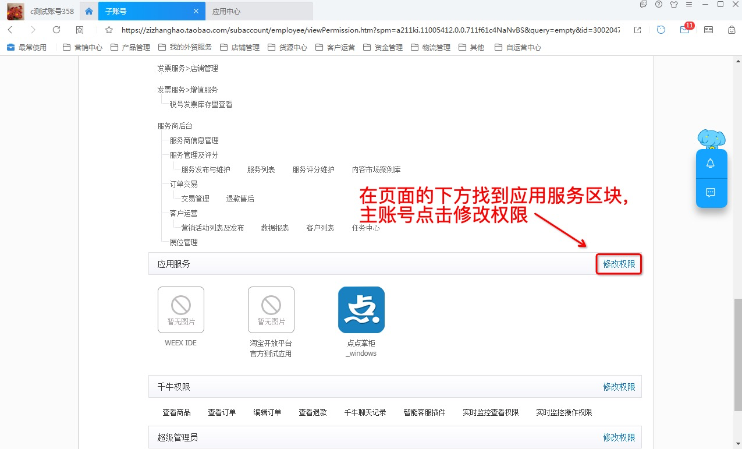Click the blue elephant mascot

point(712,140)
